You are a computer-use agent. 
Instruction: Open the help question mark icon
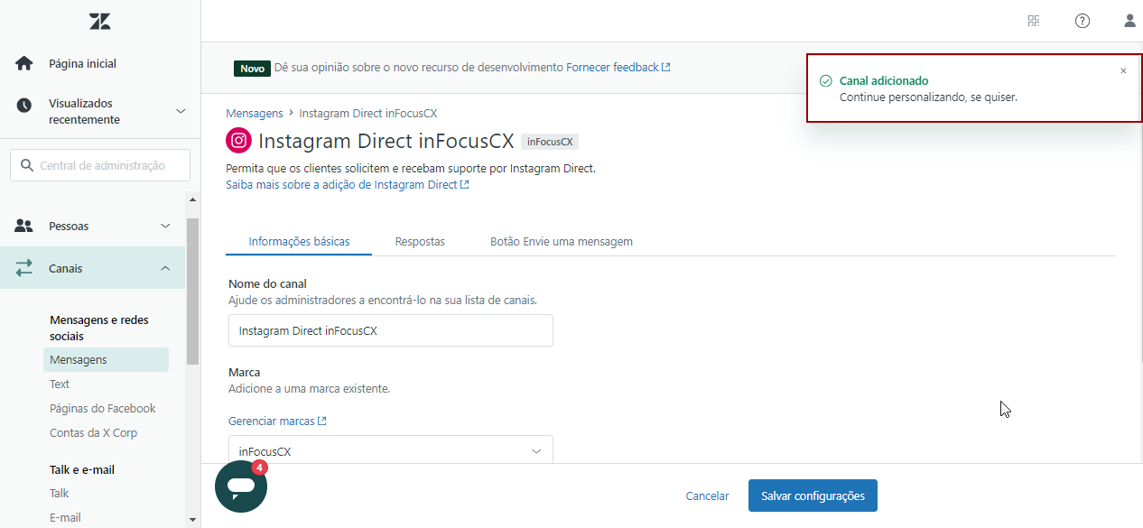1082,21
